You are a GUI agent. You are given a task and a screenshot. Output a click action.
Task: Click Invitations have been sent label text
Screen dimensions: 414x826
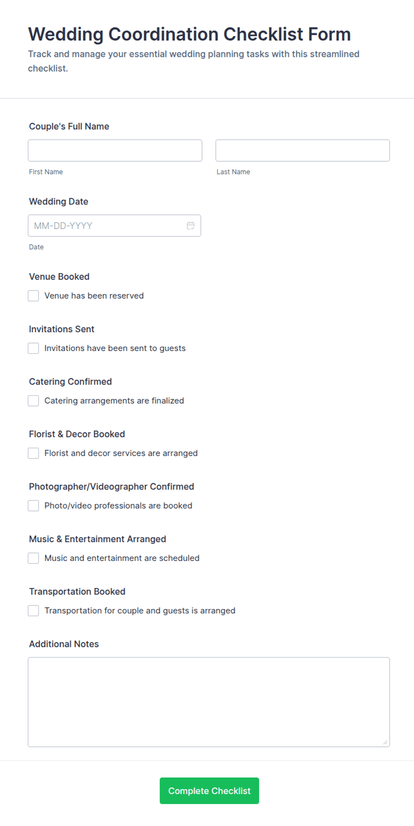(x=115, y=348)
